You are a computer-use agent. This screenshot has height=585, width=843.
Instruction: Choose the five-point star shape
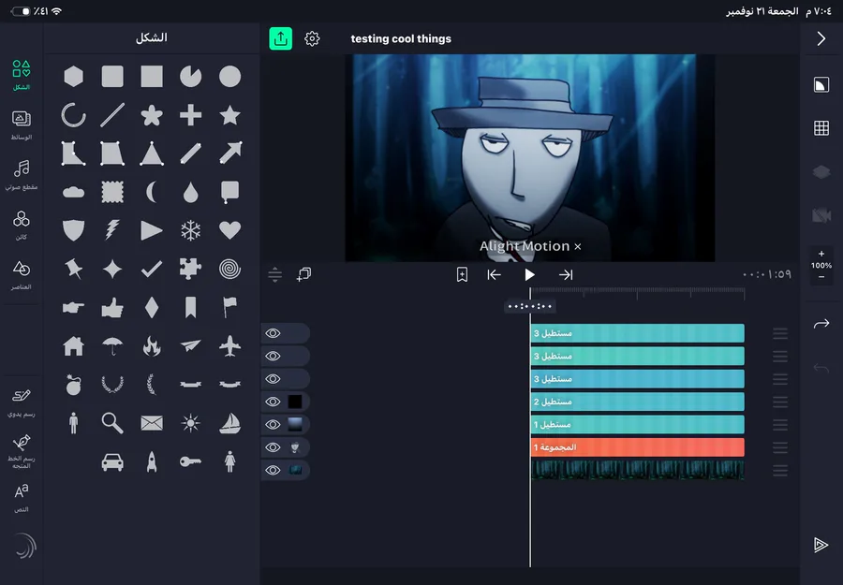[x=230, y=115]
